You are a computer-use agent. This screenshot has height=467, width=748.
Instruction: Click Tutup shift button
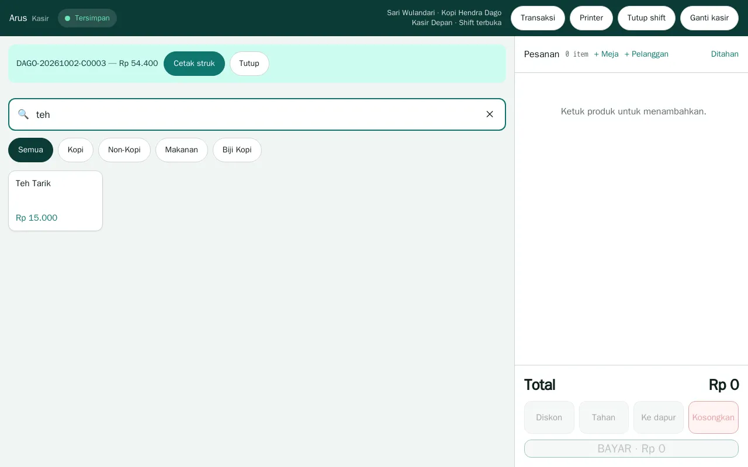646,18
